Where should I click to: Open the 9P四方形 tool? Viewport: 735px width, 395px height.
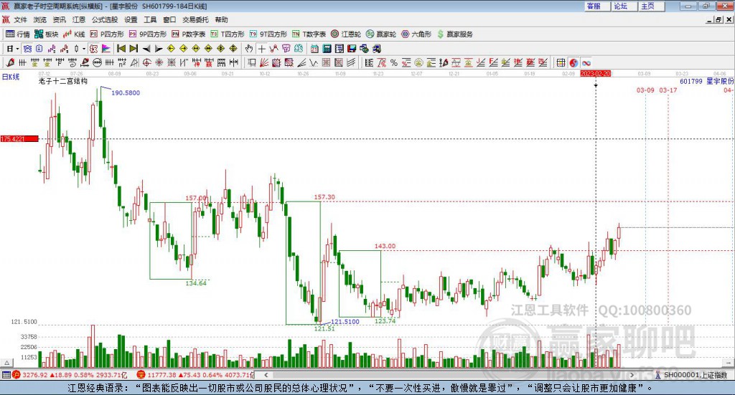click(x=148, y=34)
